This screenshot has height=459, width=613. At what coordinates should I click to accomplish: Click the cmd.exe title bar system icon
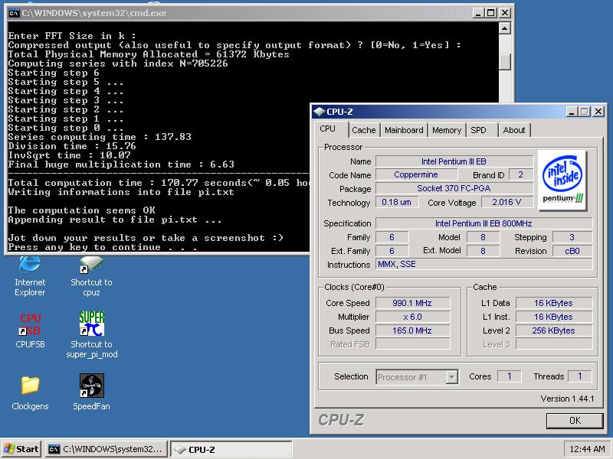14,13
